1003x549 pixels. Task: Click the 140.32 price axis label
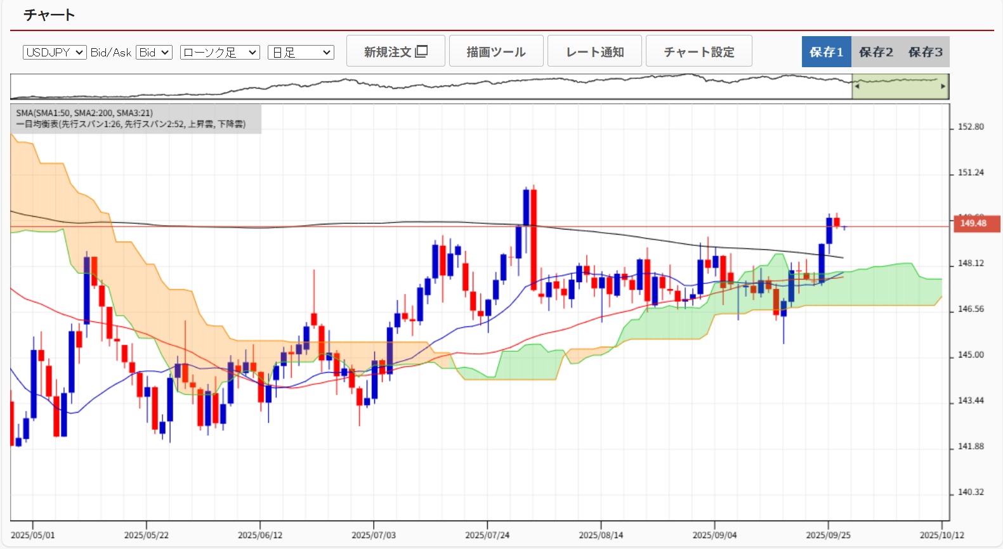[x=971, y=492]
